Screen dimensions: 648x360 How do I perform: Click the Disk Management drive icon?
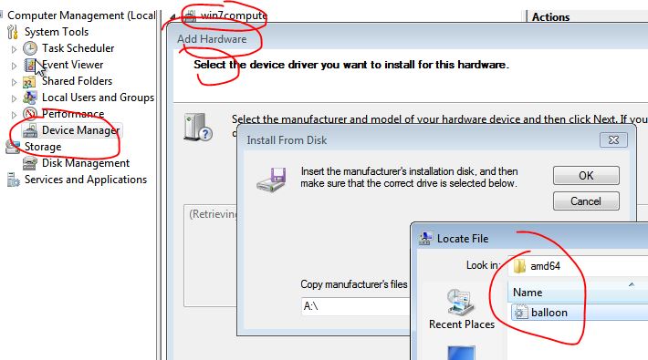[x=30, y=163]
